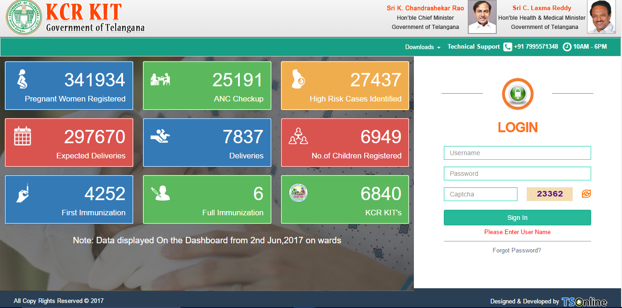Click the children group icon on the red tile
Image resolution: width=622 pixels, height=308 pixels.
(298, 136)
